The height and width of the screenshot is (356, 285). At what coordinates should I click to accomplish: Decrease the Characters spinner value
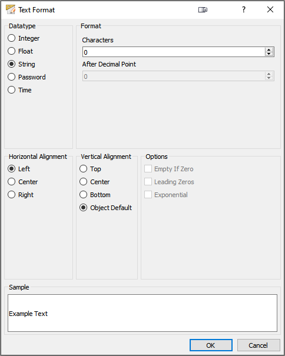[269, 54]
